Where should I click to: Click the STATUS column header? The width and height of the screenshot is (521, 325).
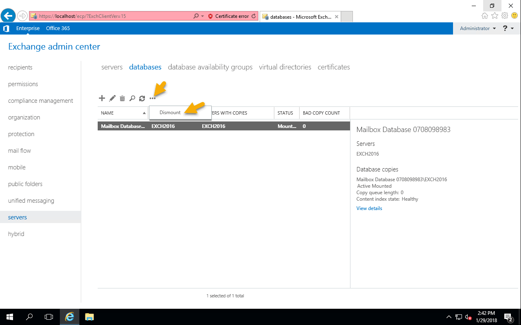click(287, 113)
